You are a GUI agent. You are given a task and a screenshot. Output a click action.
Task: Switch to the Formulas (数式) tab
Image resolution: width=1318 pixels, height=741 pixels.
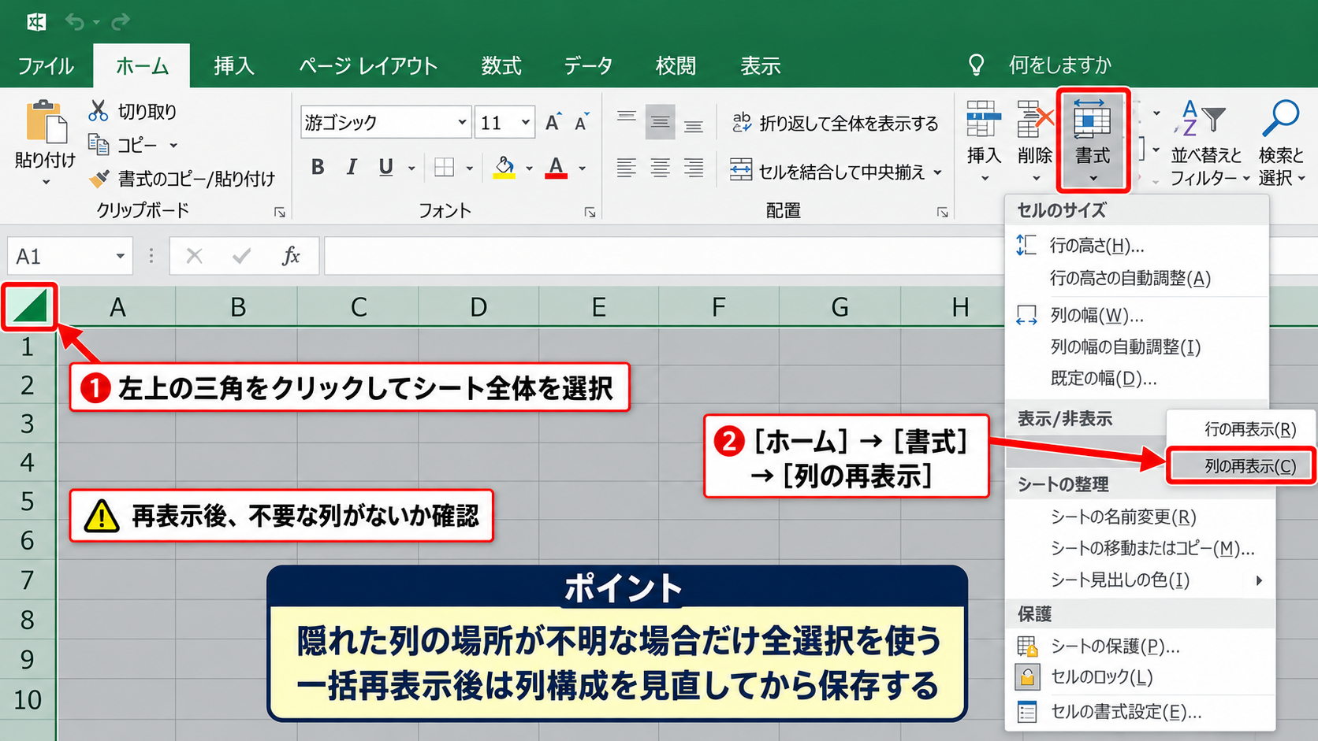pos(501,65)
